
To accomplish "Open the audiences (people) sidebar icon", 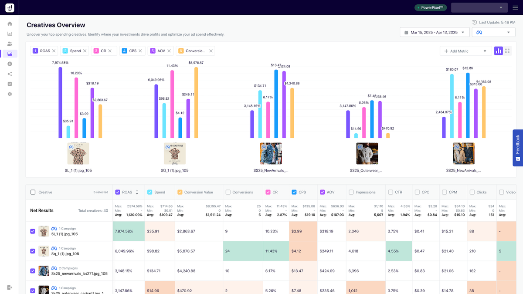I will coord(9,44).
